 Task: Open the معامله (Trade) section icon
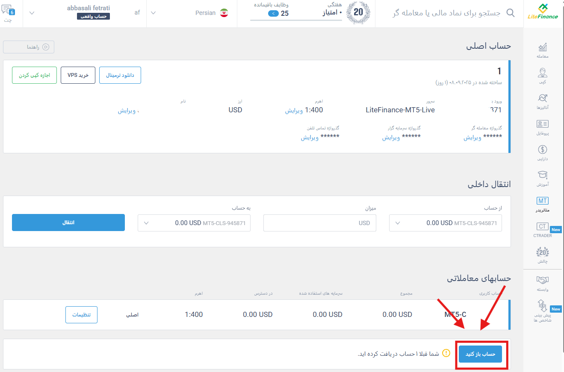542,47
